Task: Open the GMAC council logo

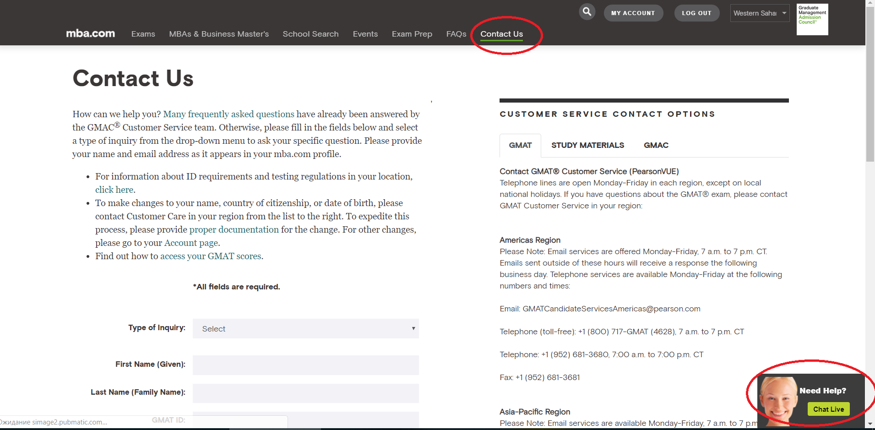Action: point(812,19)
